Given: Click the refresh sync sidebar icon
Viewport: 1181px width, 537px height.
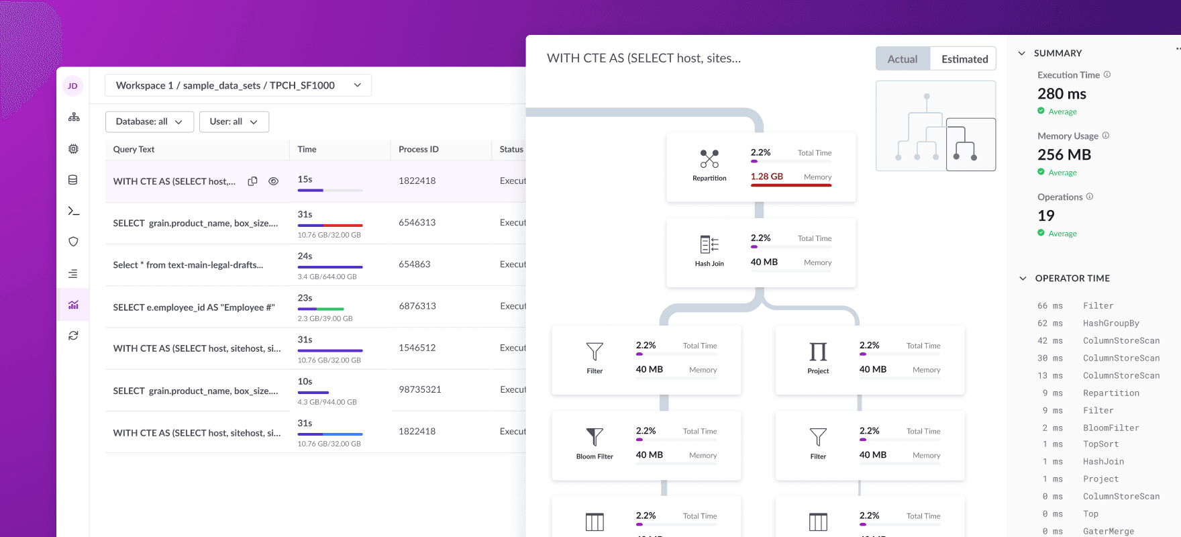Looking at the screenshot, I should tap(73, 336).
